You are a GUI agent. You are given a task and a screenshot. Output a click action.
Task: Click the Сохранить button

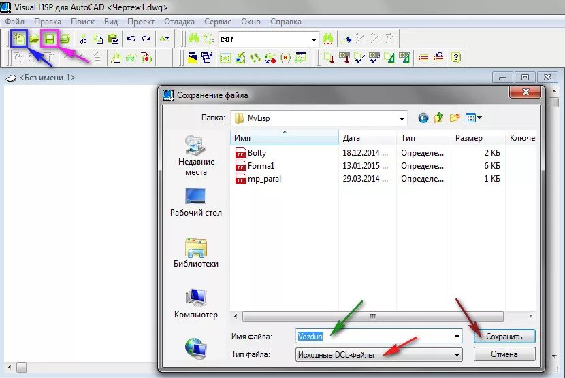coord(504,337)
